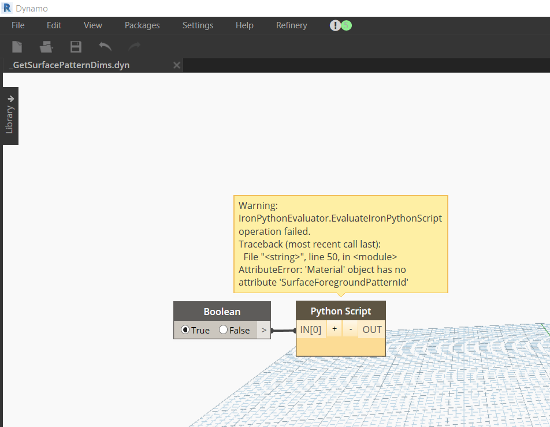Click the Revit R logo in the title bar
Screen dimensions: 550x427
point(7,8)
